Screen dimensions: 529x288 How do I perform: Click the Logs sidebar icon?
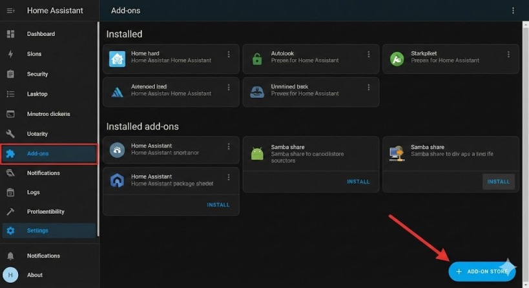point(10,192)
